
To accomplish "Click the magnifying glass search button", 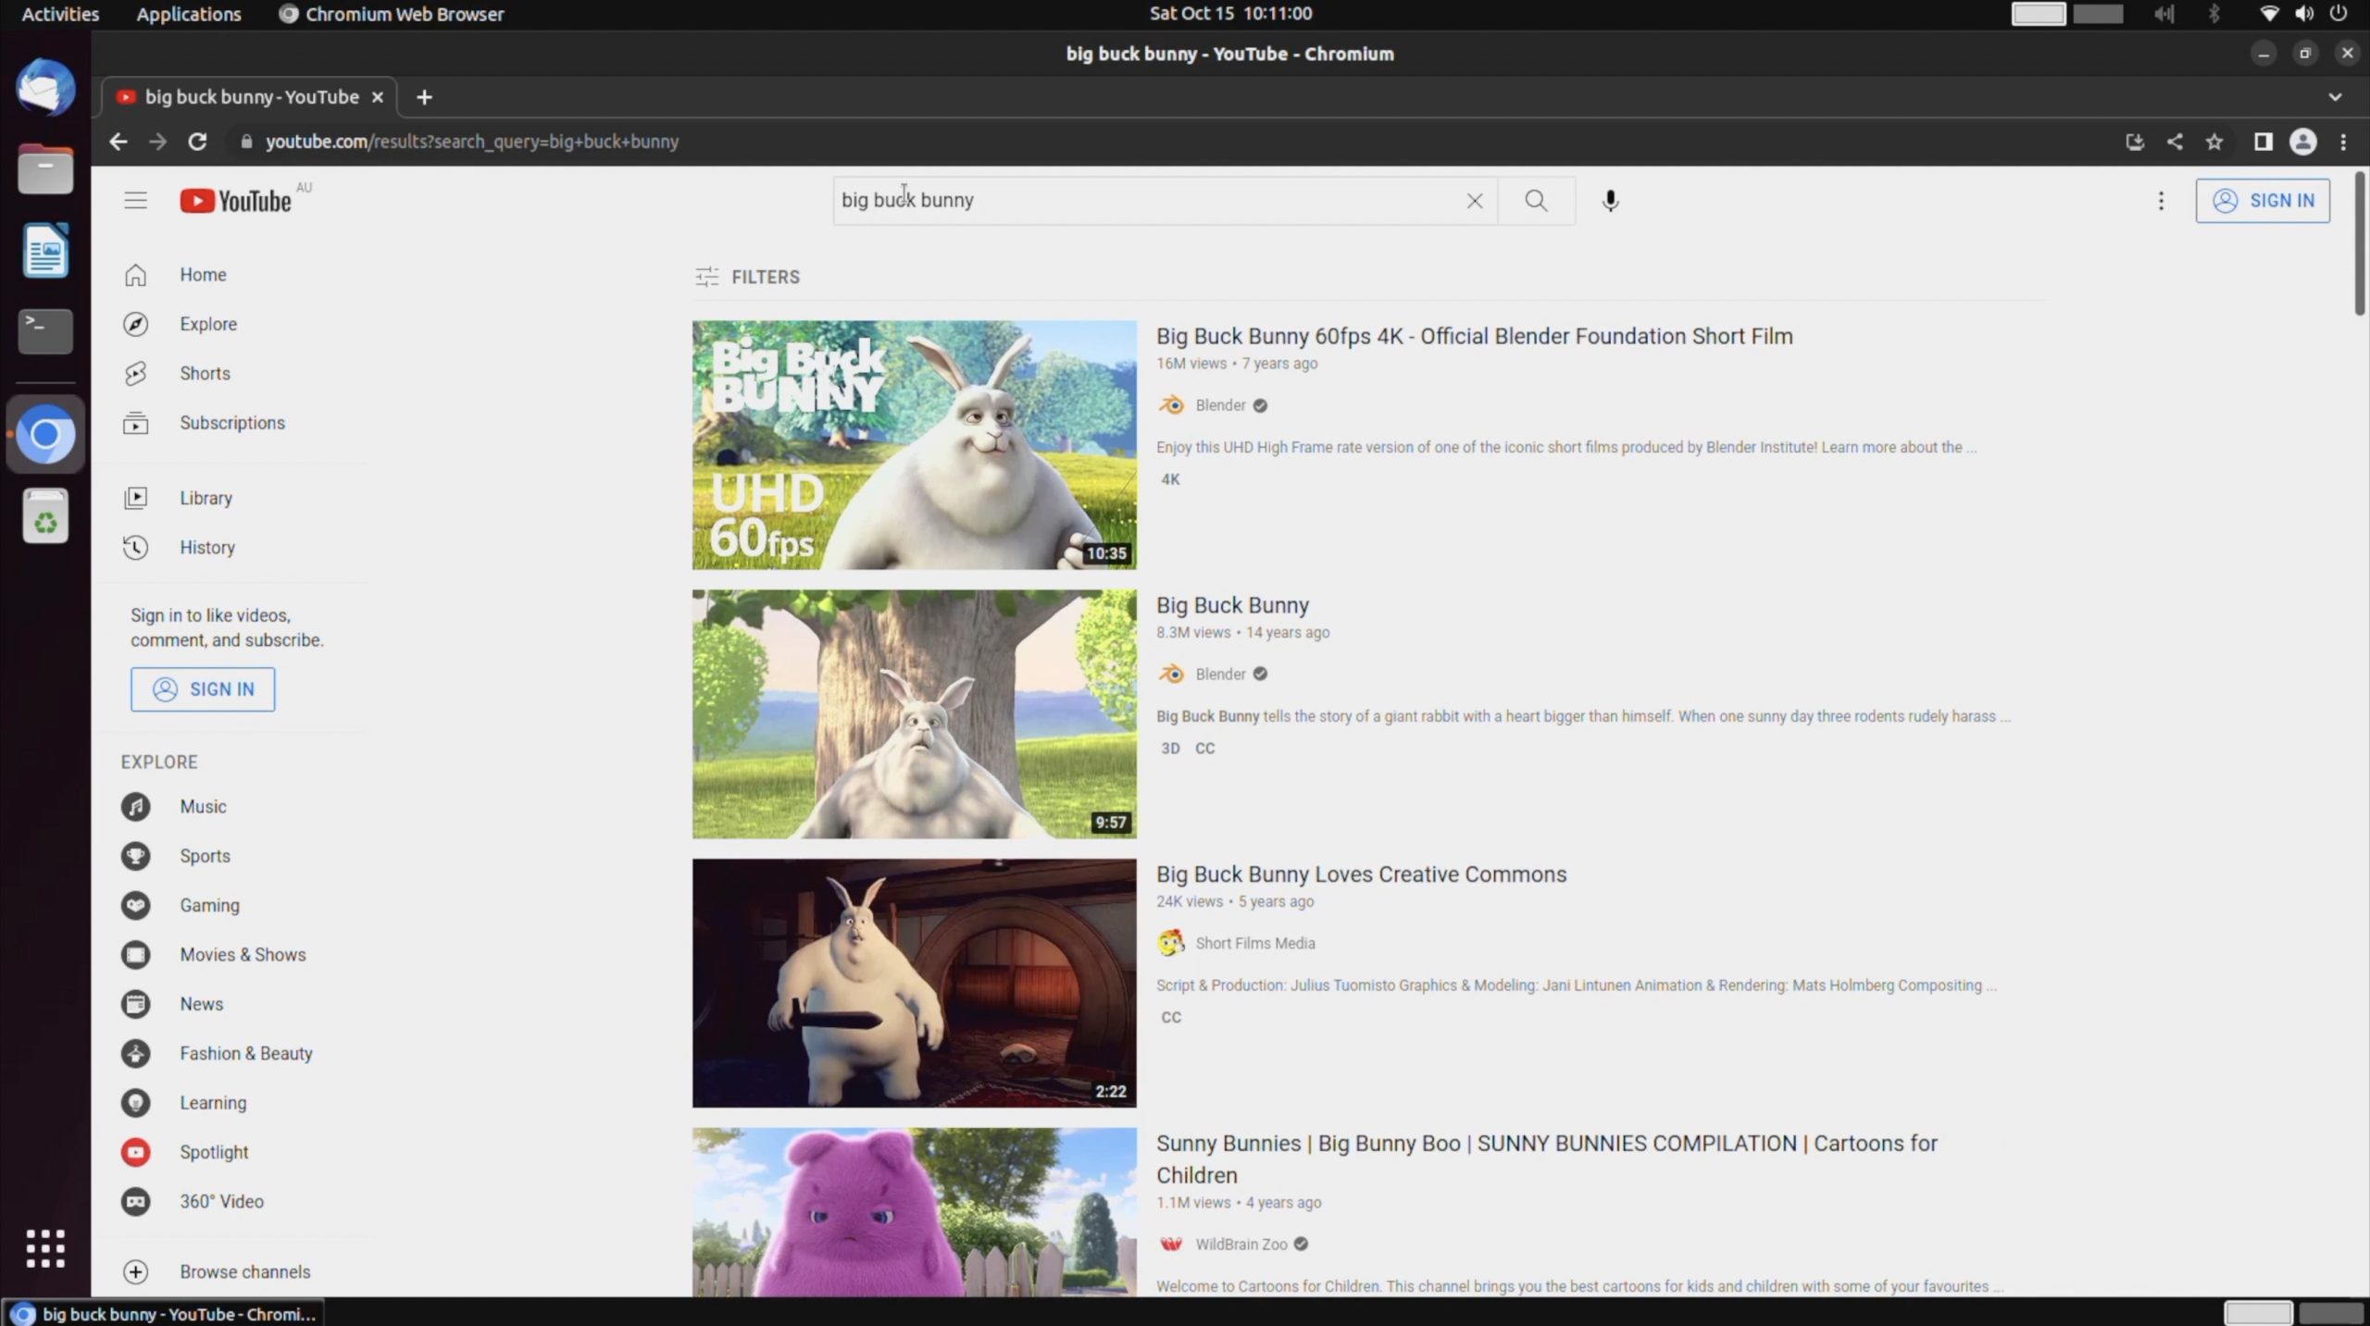I will [1536, 201].
